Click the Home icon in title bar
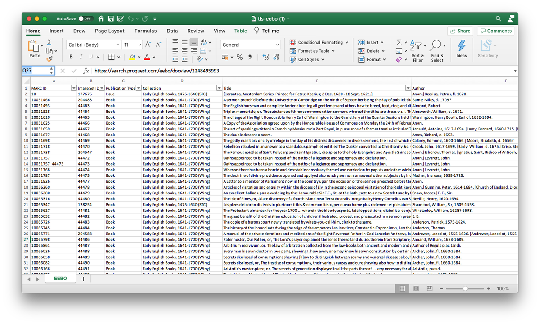Image resolution: width=540 pixels, height=324 pixels. pos(101,19)
